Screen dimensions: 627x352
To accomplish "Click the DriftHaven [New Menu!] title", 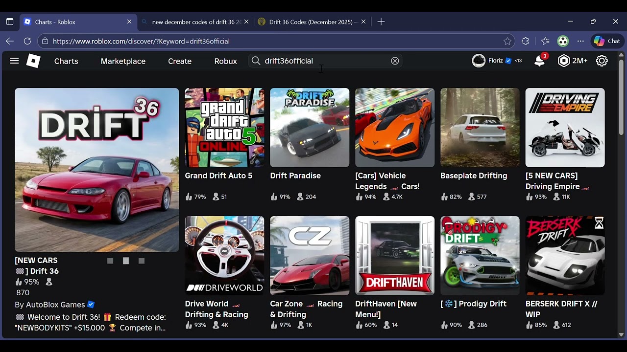I will point(386,309).
